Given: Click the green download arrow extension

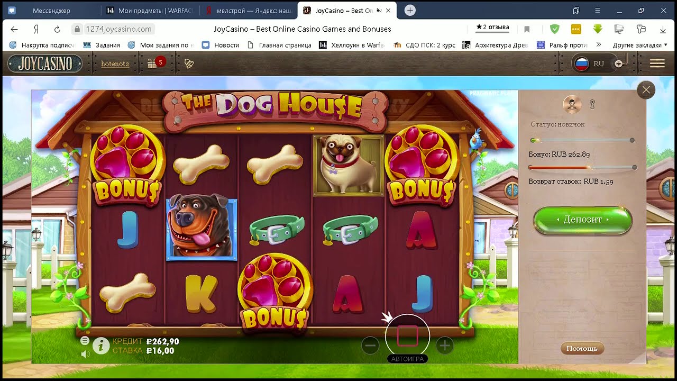Looking at the screenshot, I should coord(598,29).
